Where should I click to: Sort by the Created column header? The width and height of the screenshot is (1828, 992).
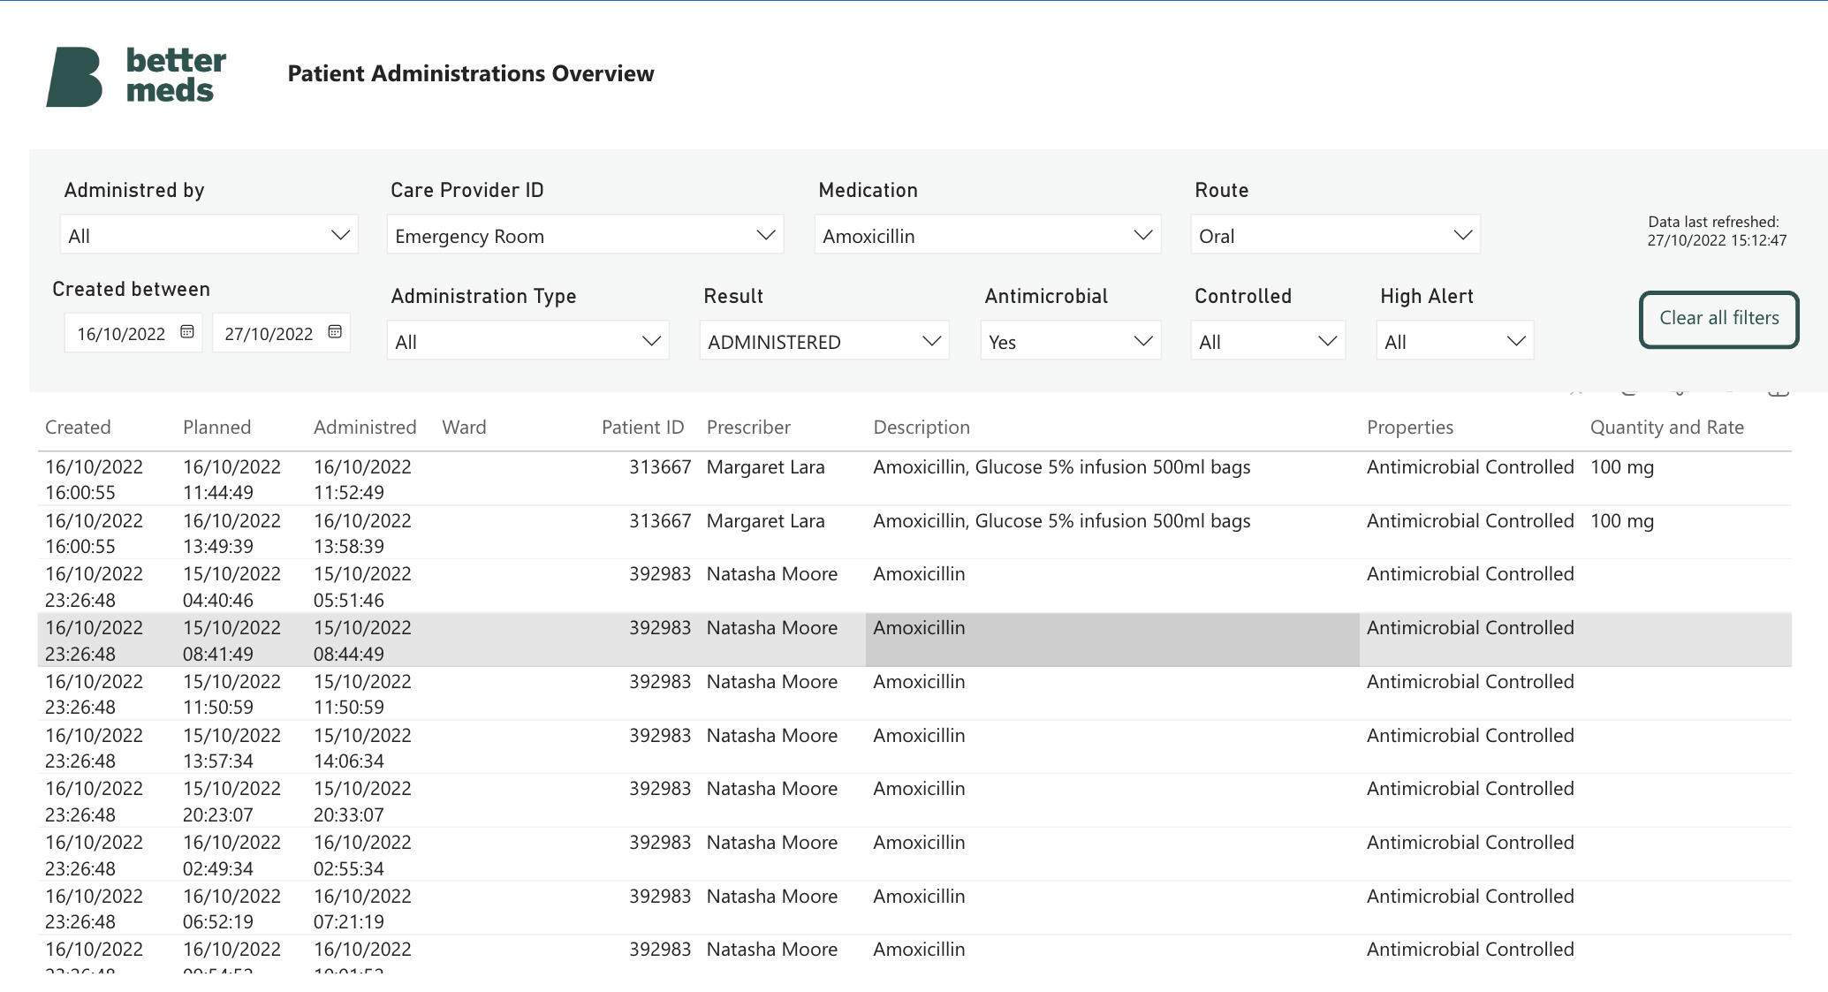pyautogui.click(x=78, y=428)
